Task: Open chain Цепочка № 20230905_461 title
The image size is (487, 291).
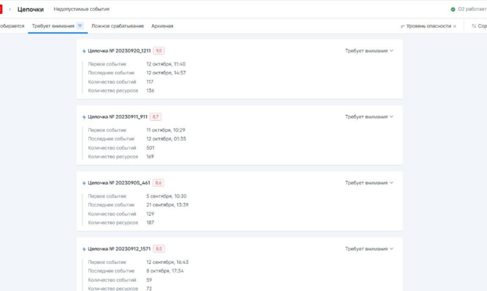Action: (x=118, y=183)
